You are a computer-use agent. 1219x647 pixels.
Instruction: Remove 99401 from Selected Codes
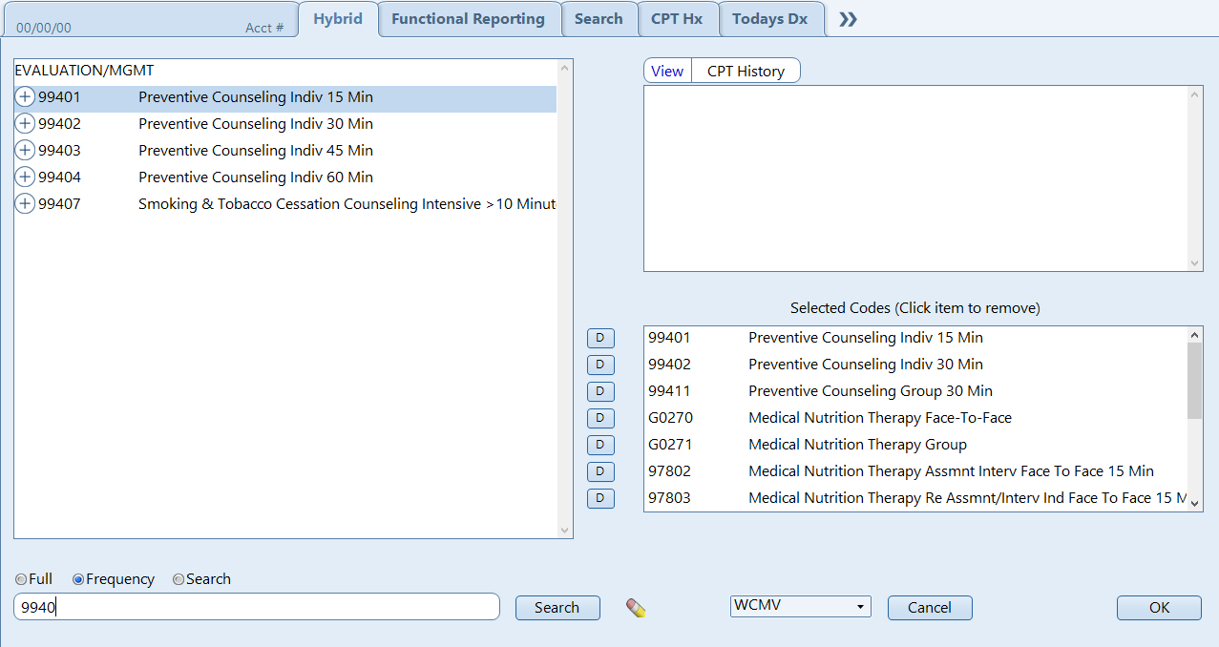coord(915,338)
